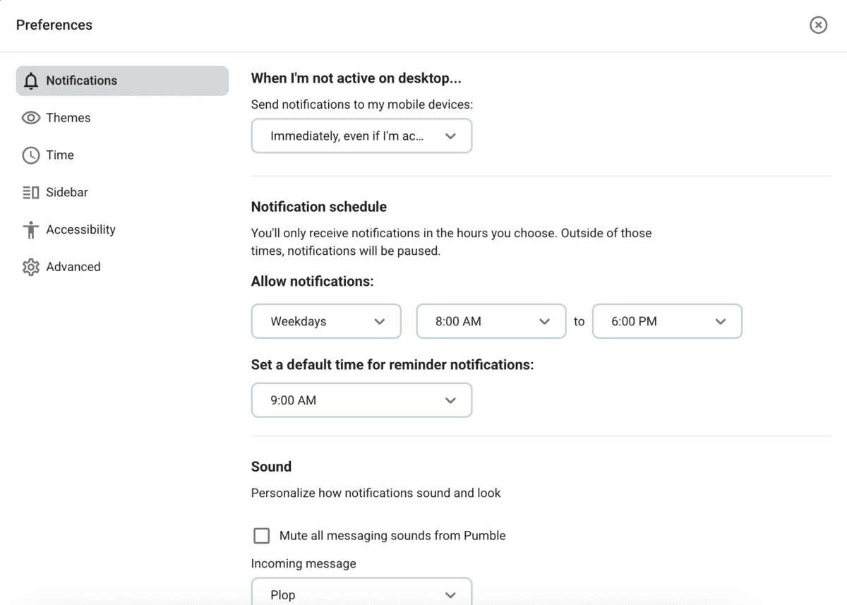The height and width of the screenshot is (605, 847).
Task: Switch to the Themes preferences section
Action: (x=68, y=118)
